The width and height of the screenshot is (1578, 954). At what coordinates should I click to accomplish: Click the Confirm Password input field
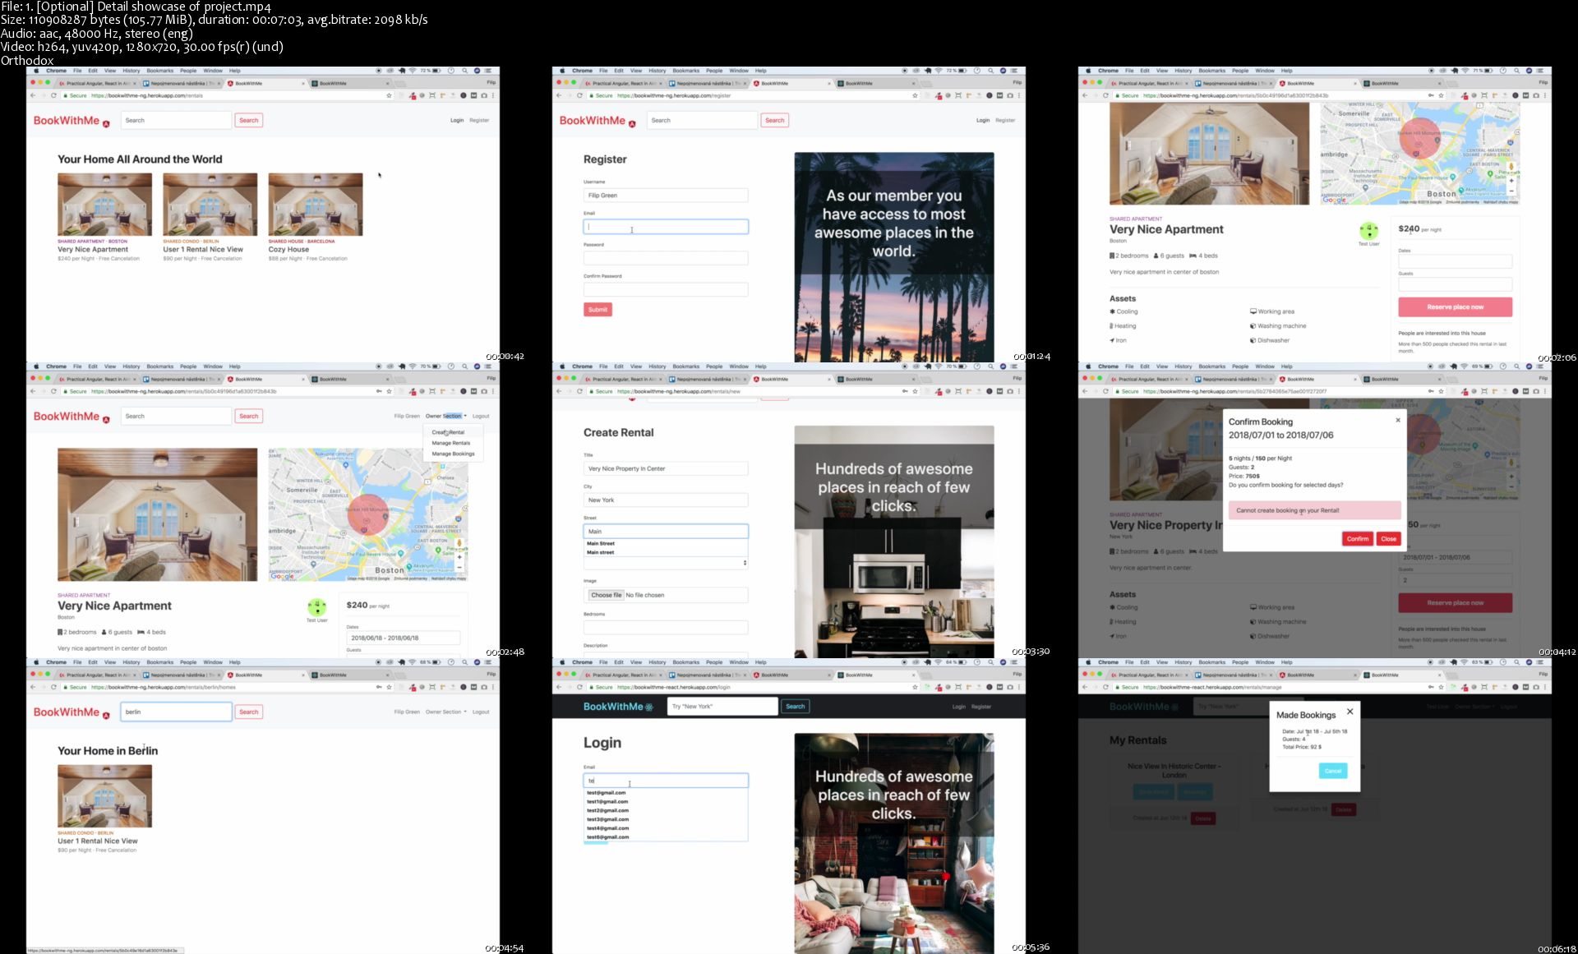tap(665, 289)
